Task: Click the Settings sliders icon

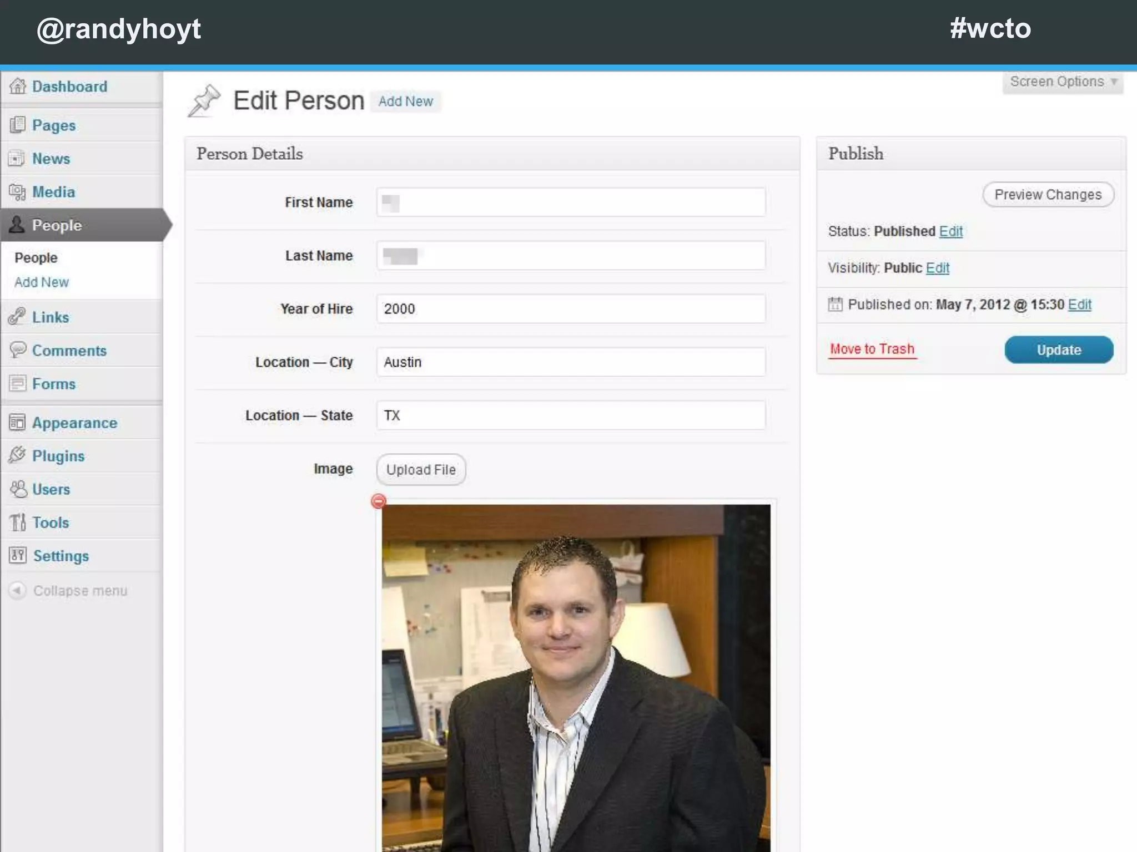Action: tap(18, 555)
